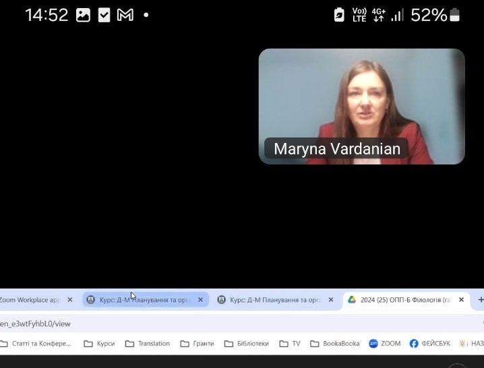Open the Гранти bookmarks folder
The height and width of the screenshot is (368, 484).
196,344
